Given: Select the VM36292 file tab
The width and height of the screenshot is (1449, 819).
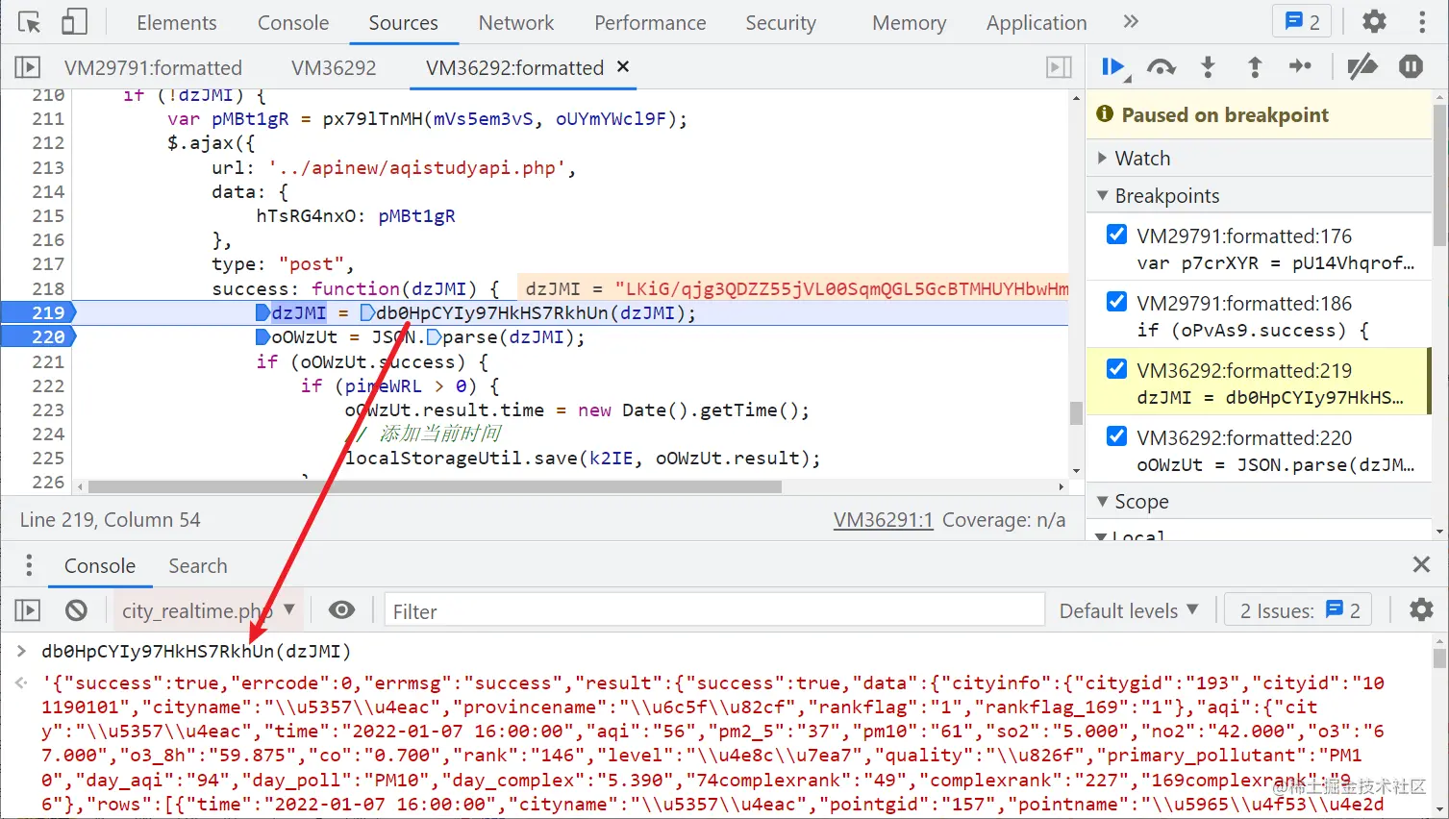Looking at the screenshot, I should pyautogui.click(x=334, y=67).
